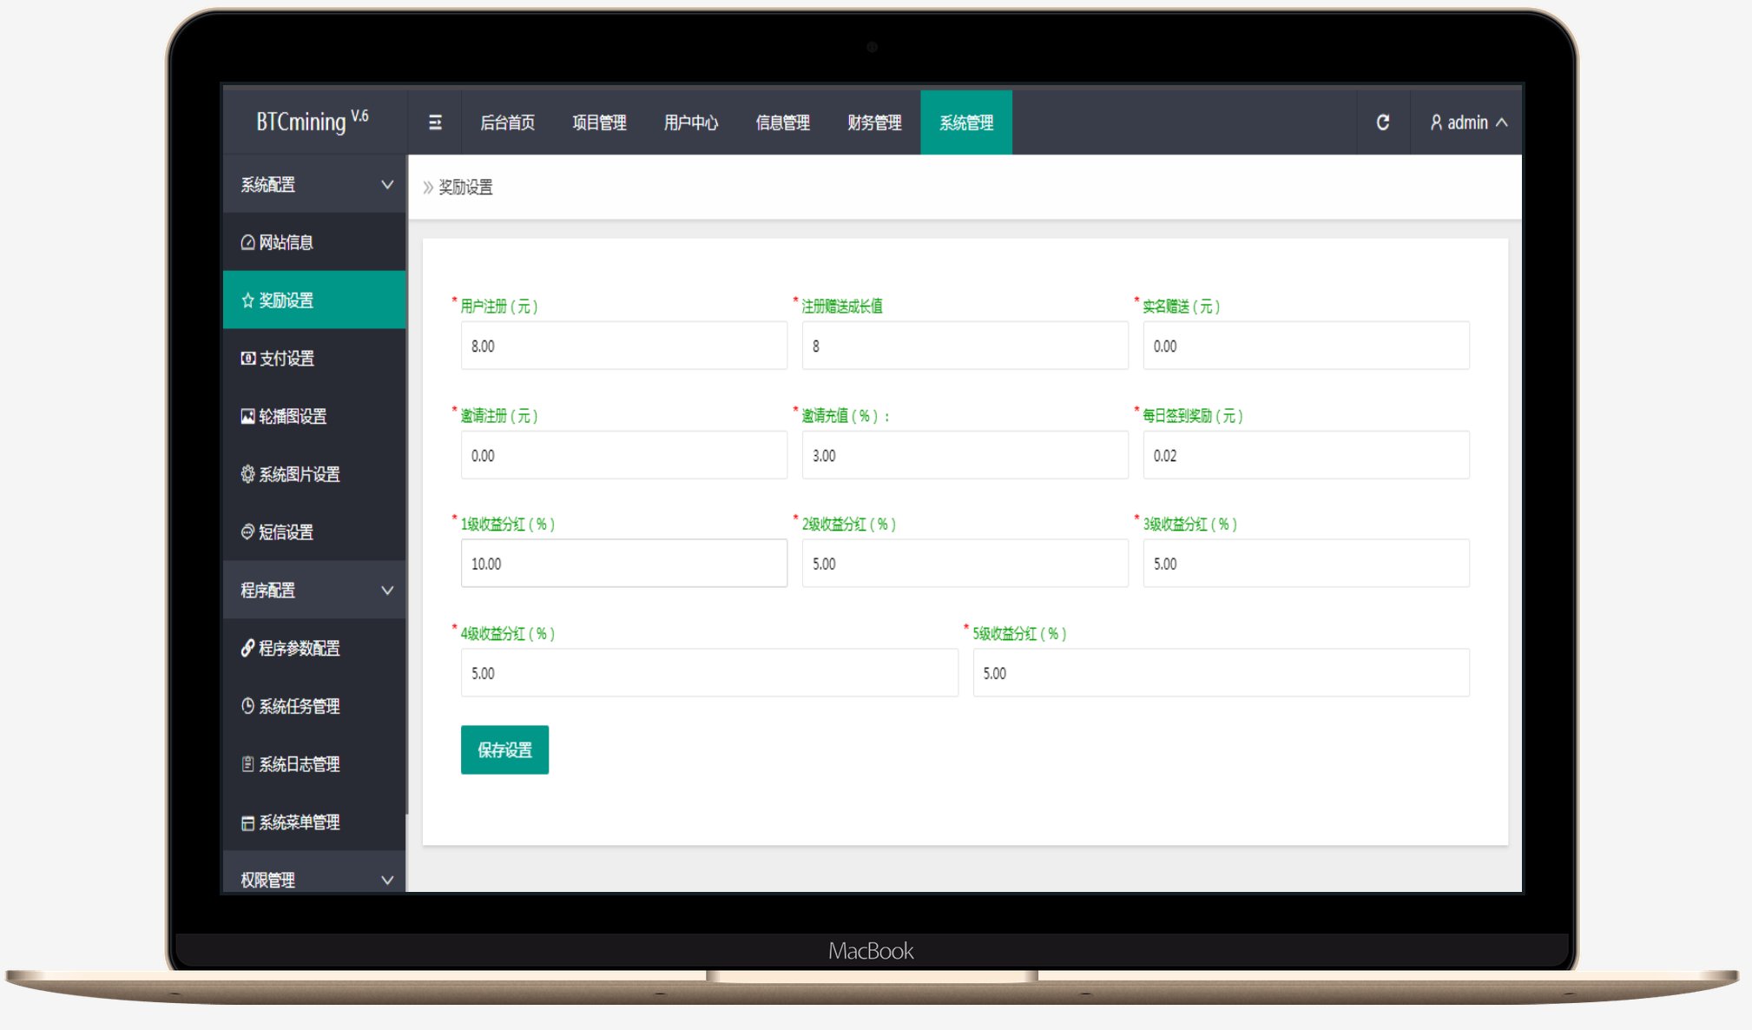Open 系统图片设置 in the sidebar
The height and width of the screenshot is (1030, 1752).
[x=314, y=474]
